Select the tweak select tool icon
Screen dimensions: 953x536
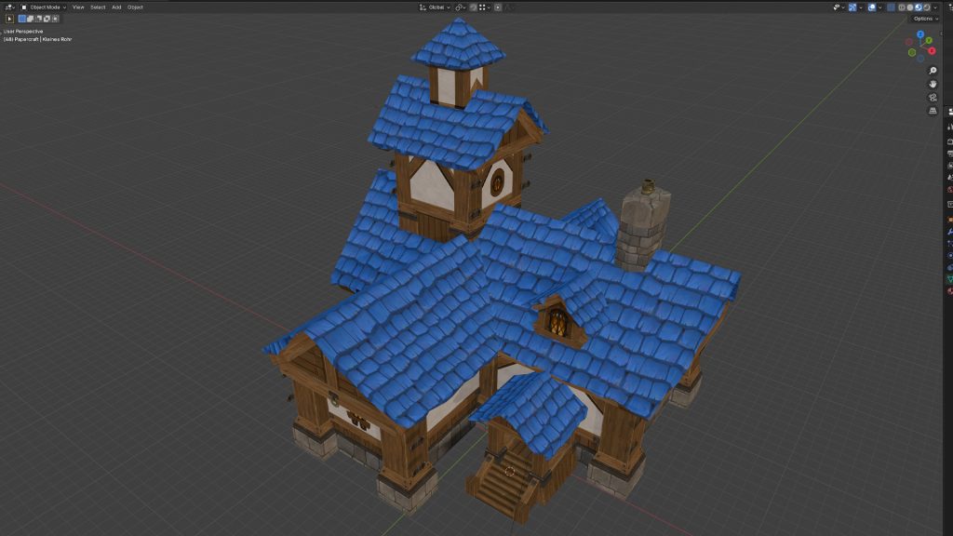click(x=10, y=19)
